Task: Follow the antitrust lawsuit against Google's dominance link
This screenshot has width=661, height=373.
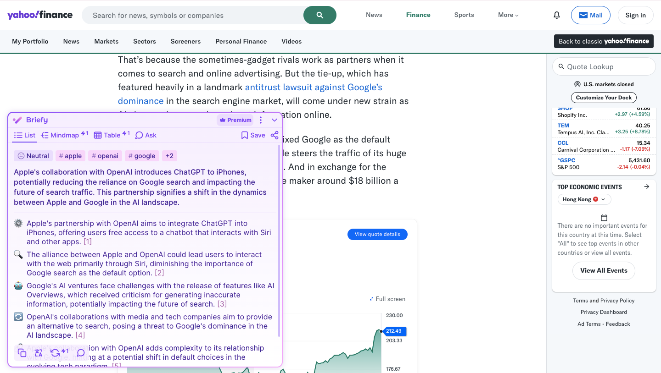Action: [x=250, y=94]
